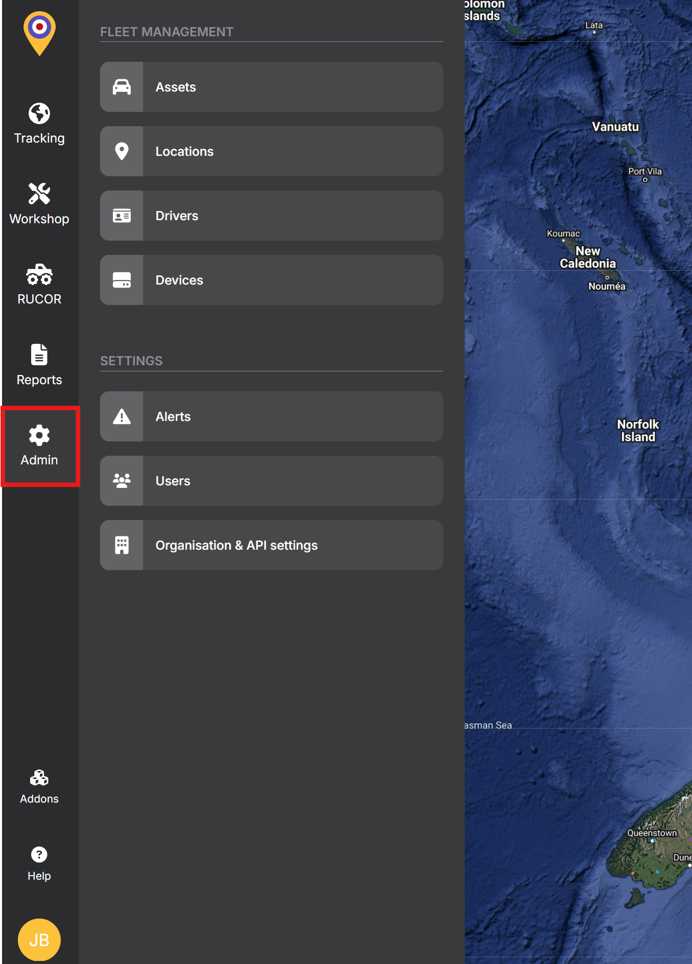692x964 pixels.
Task: Click the pin icon beside Locations
Action: (x=122, y=151)
